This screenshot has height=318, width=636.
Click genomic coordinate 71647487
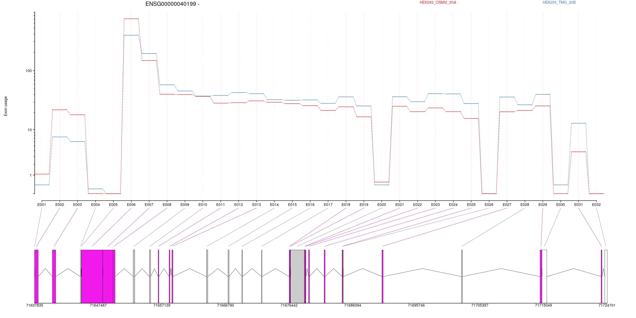click(98, 305)
